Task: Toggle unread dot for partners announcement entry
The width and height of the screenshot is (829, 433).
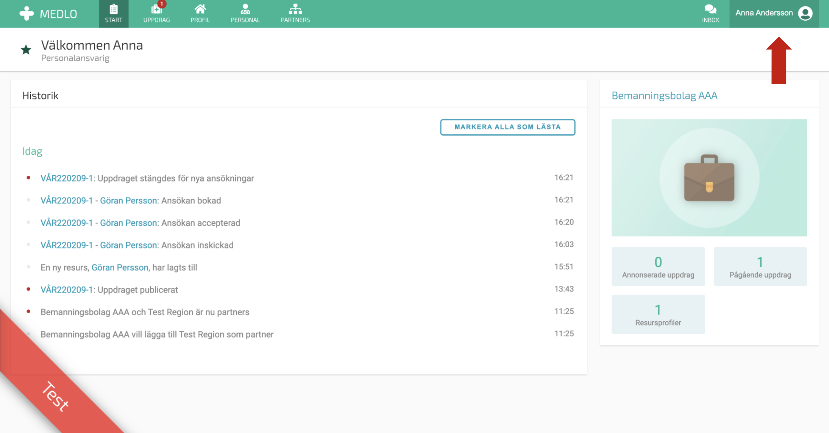Action: coord(28,311)
